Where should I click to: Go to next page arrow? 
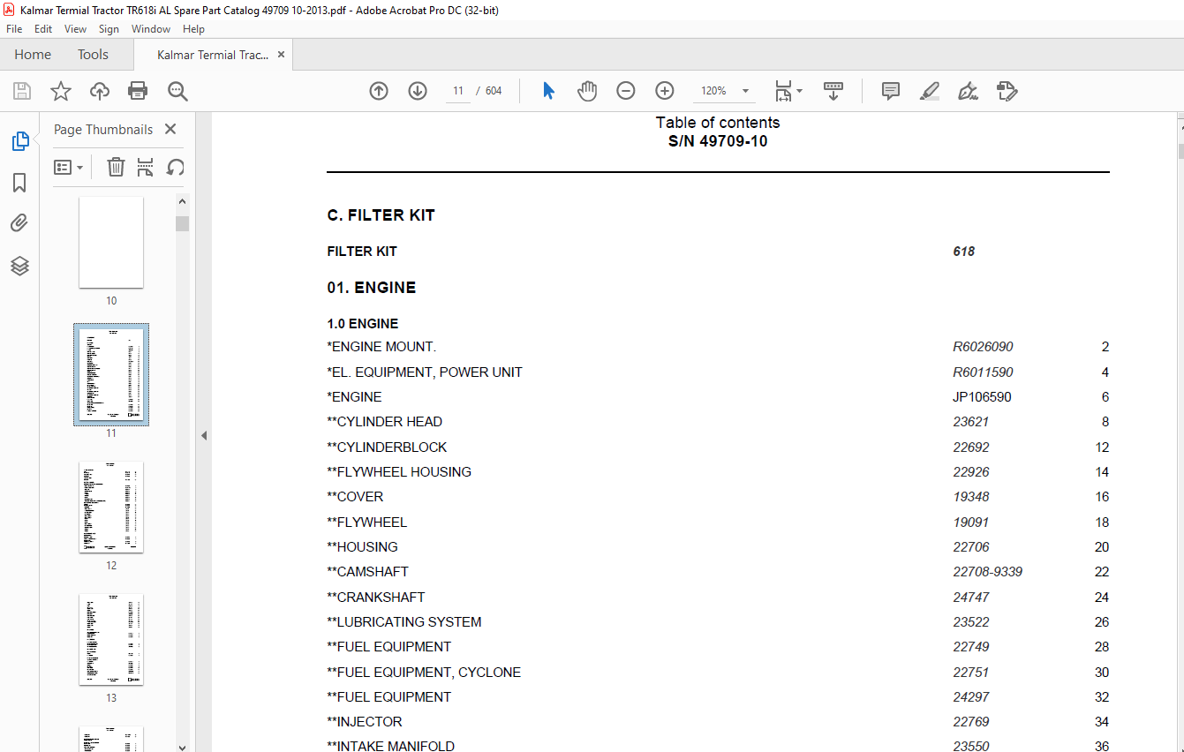418,91
